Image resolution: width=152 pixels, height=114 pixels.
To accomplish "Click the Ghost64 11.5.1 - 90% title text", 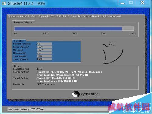I will (x=26, y=4).
